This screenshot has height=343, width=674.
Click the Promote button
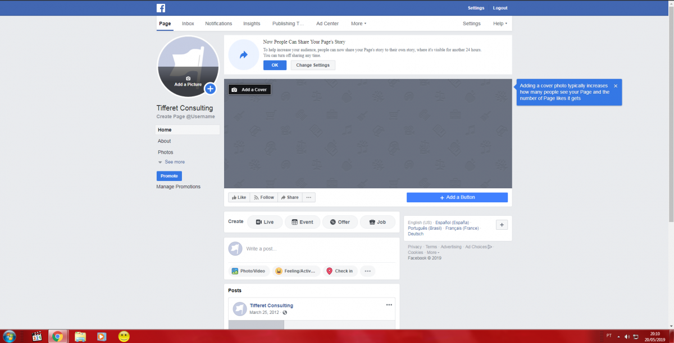tap(169, 176)
